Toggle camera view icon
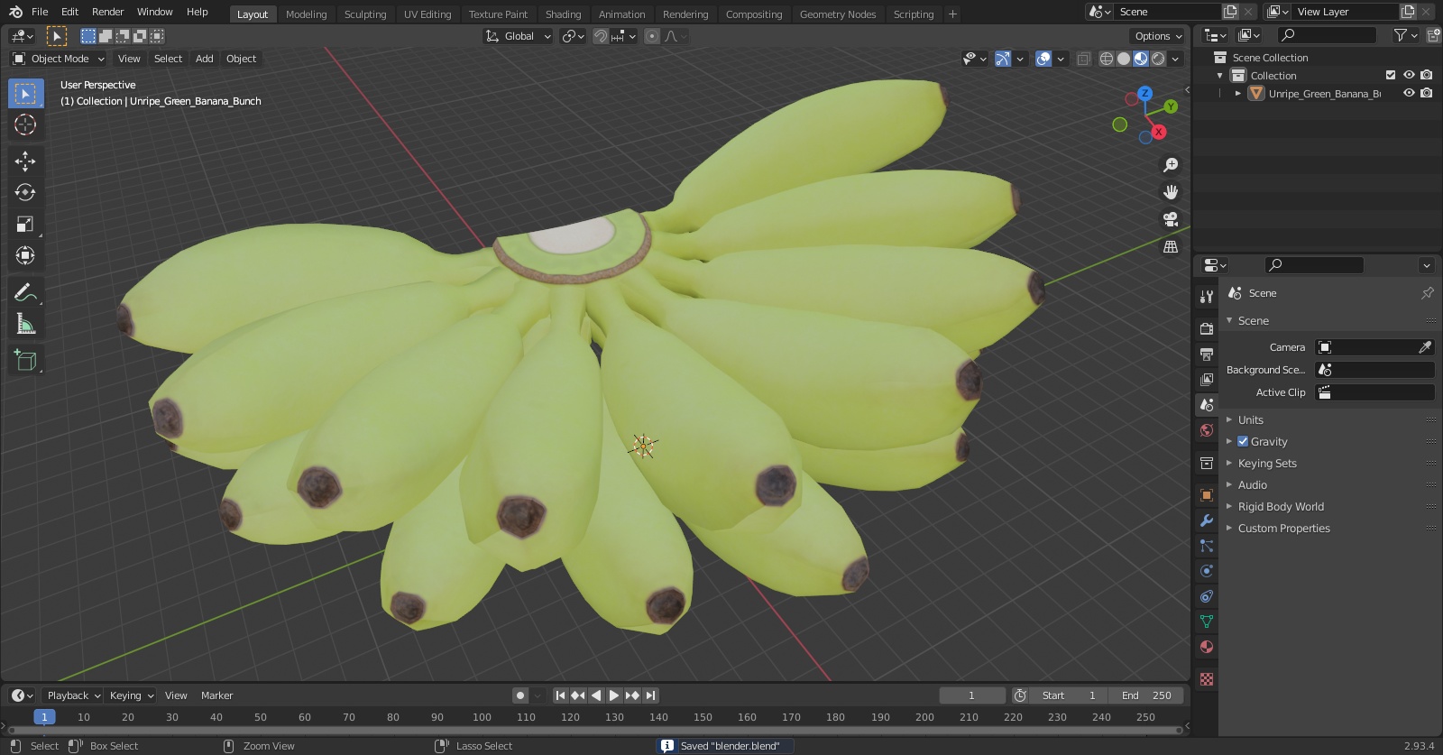Viewport: 1443px width, 755px height. [x=1171, y=219]
